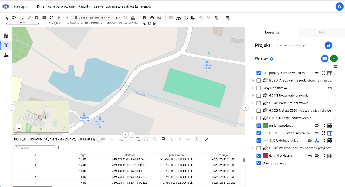
Task: Open Zaawansowana wyszukiwarka terenów
Action: [x=122, y=6]
